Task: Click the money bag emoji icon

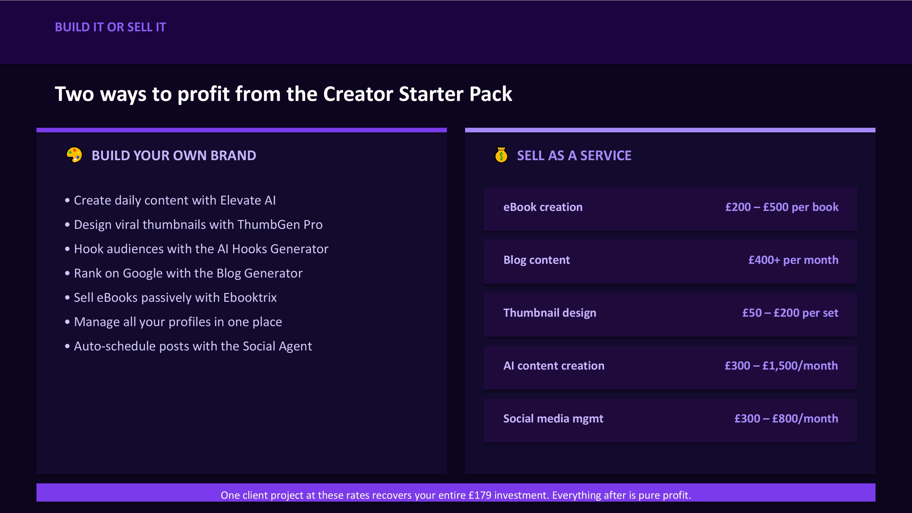Action: pyautogui.click(x=501, y=155)
